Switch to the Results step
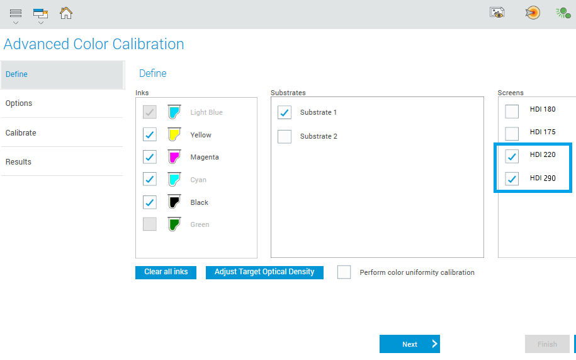 coord(62,162)
